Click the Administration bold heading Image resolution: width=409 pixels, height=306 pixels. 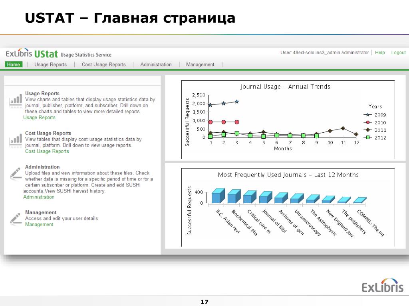tap(42, 167)
